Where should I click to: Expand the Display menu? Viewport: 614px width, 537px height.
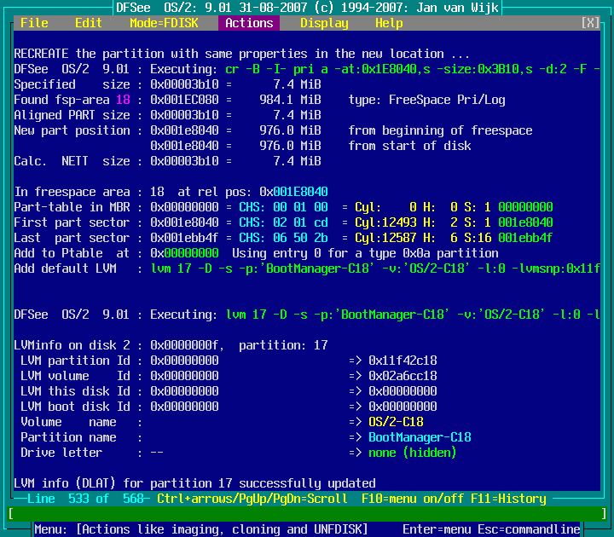click(324, 23)
